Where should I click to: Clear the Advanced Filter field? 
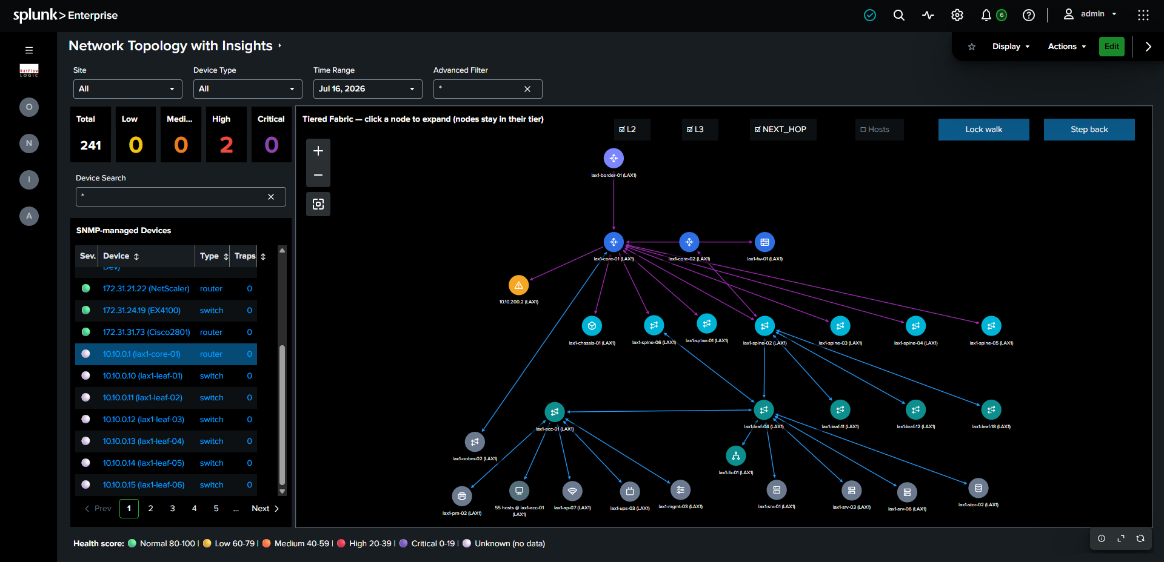527,89
